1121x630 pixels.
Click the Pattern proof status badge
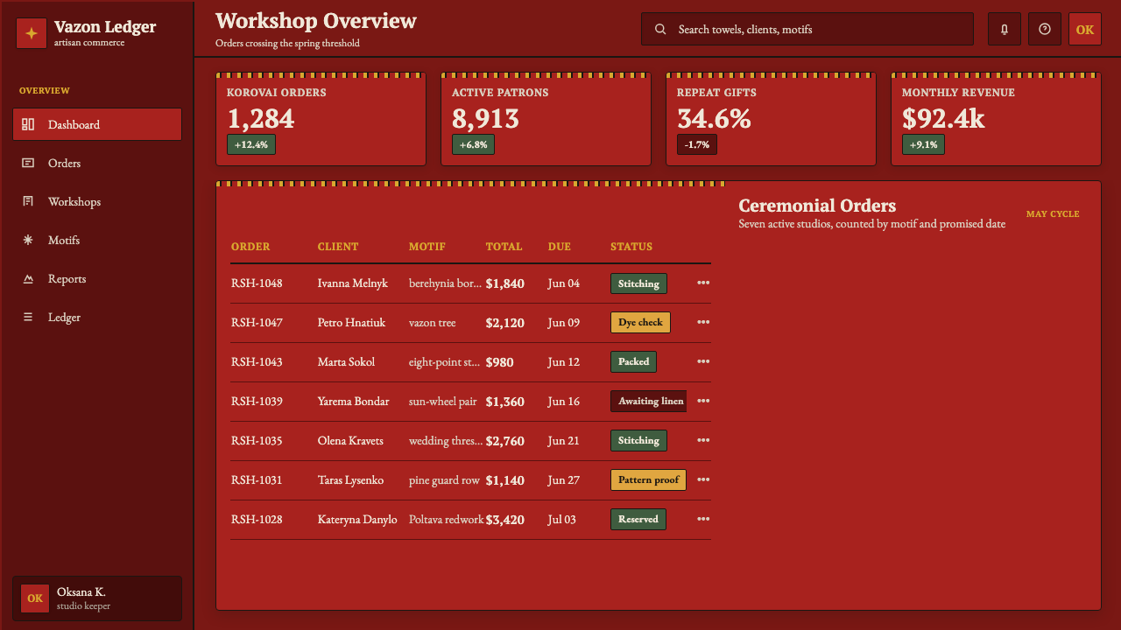648,480
